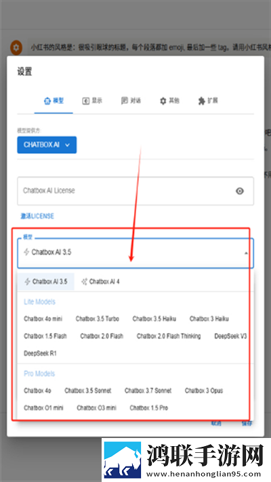Choose Chatbox 3.7 Sonnet model
This screenshot has height=482, width=271.
click(x=148, y=391)
